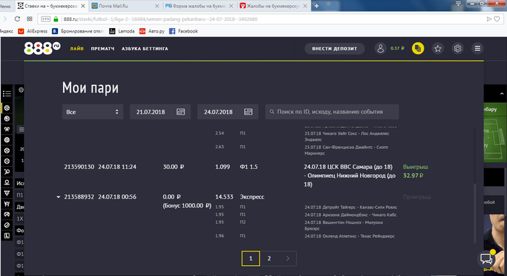Viewport: 507px width, 276px height.
Task: Focus the bet search input field
Action: (332, 112)
